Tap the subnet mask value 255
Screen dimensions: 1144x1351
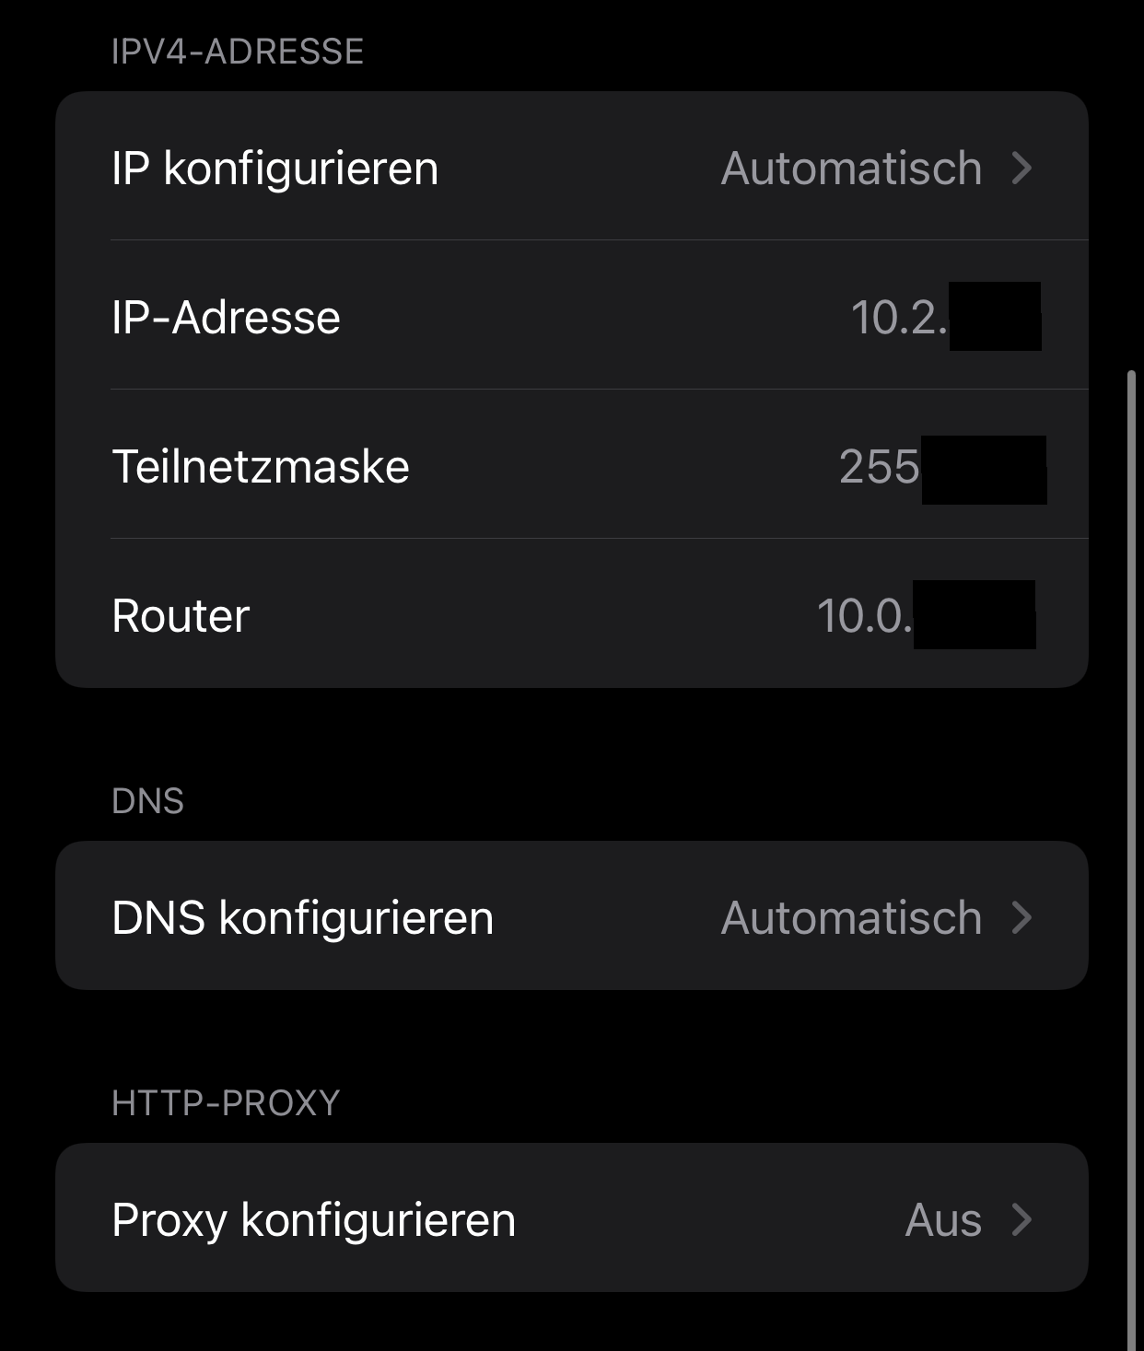[879, 467]
